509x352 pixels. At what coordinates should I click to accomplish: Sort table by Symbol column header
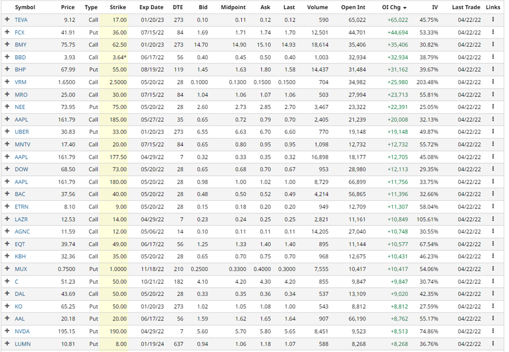click(25, 7)
